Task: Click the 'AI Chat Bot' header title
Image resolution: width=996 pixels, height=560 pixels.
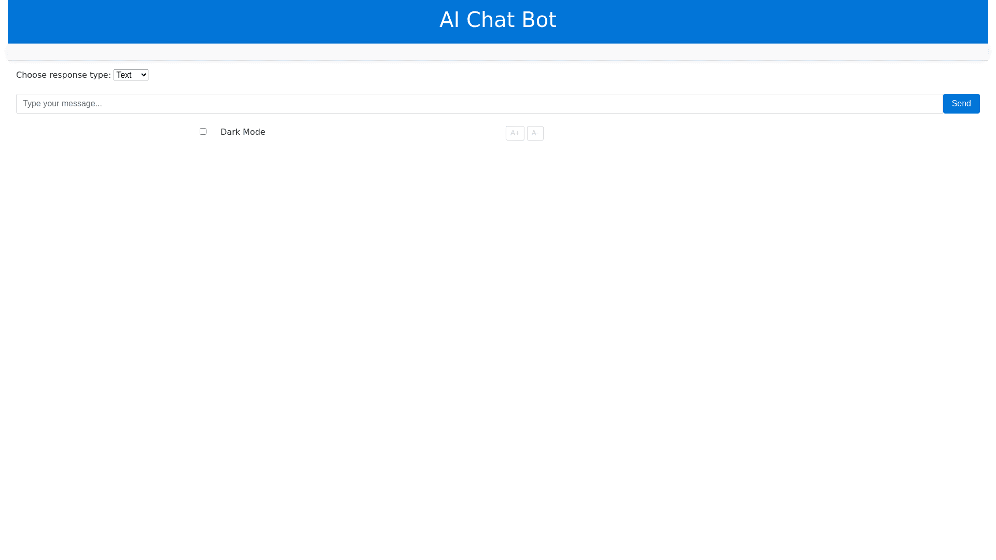Action: click(497, 20)
